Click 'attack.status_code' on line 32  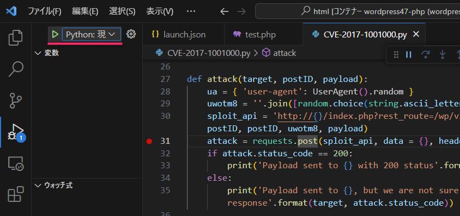coord(268,153)
